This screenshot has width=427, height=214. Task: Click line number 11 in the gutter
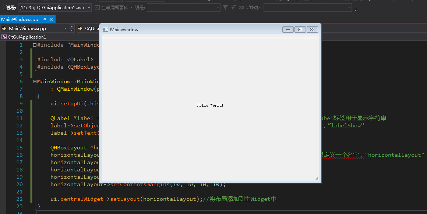pos(20,118)
